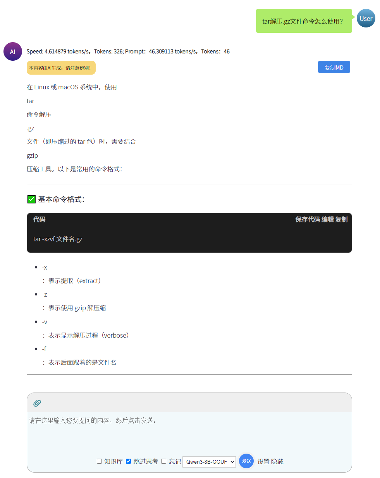Screen dimensions: 380x478
Task: Click the standalone word tar in the answer
Action: [30, 101]
